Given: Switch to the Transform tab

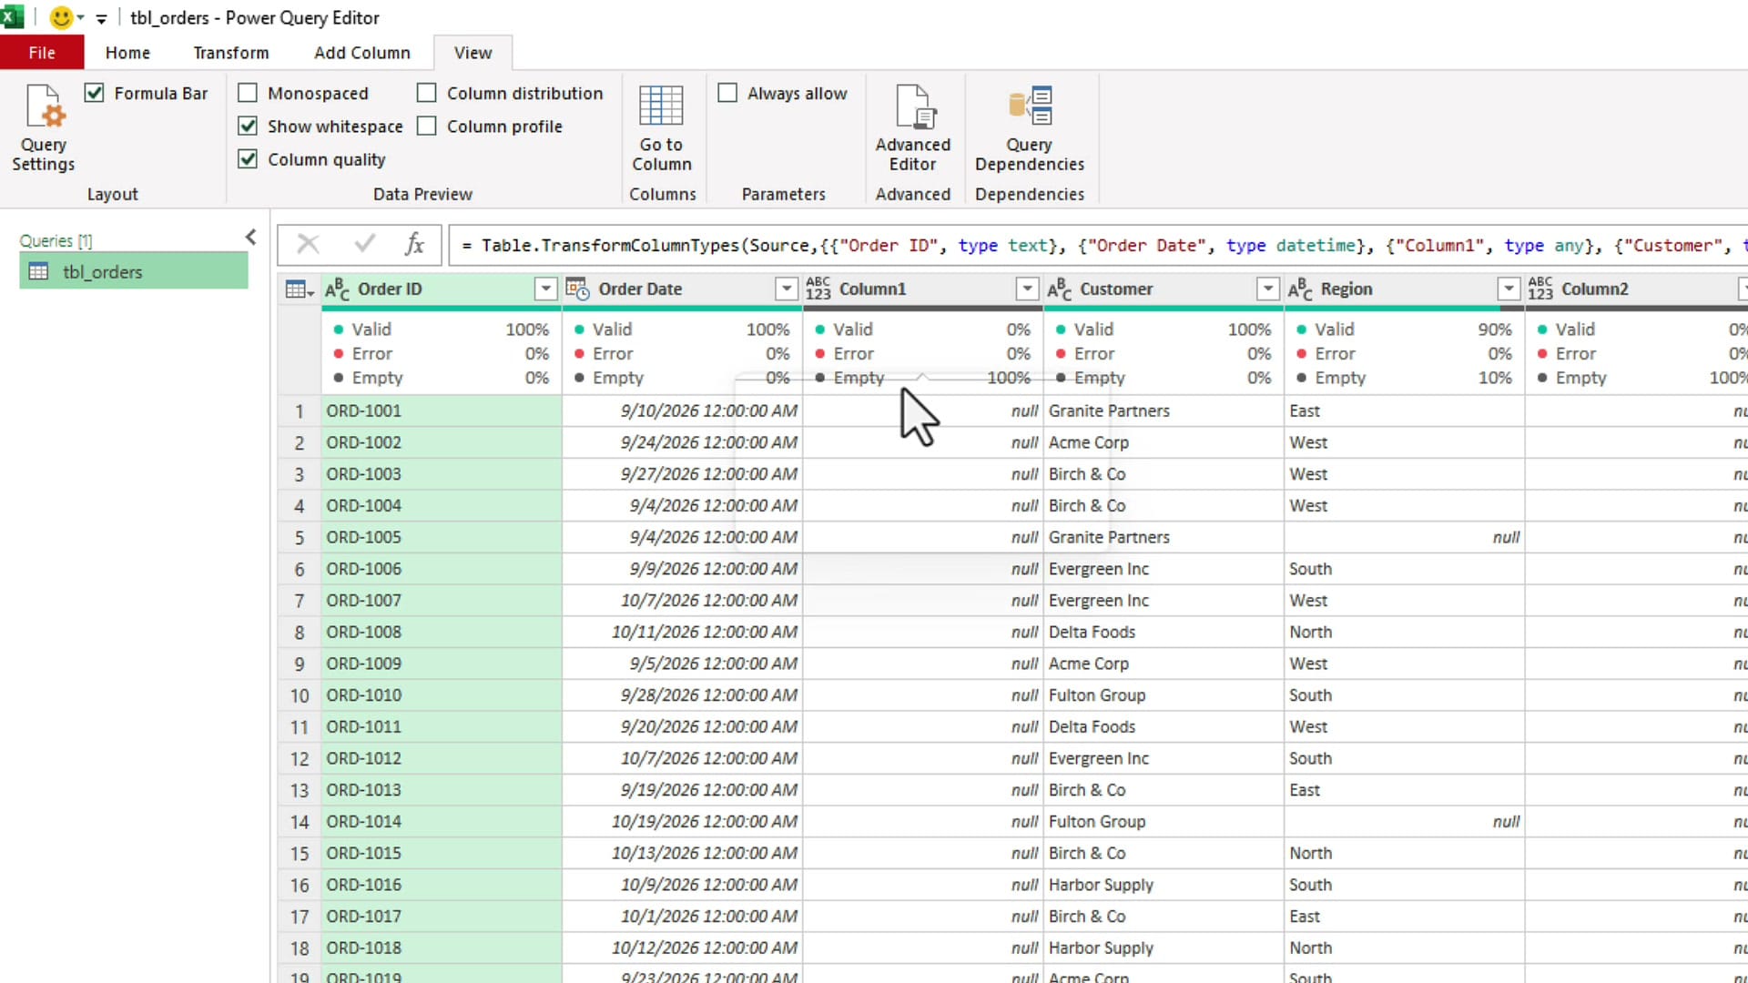Looking at the screenshot, I should click(231, 53).
